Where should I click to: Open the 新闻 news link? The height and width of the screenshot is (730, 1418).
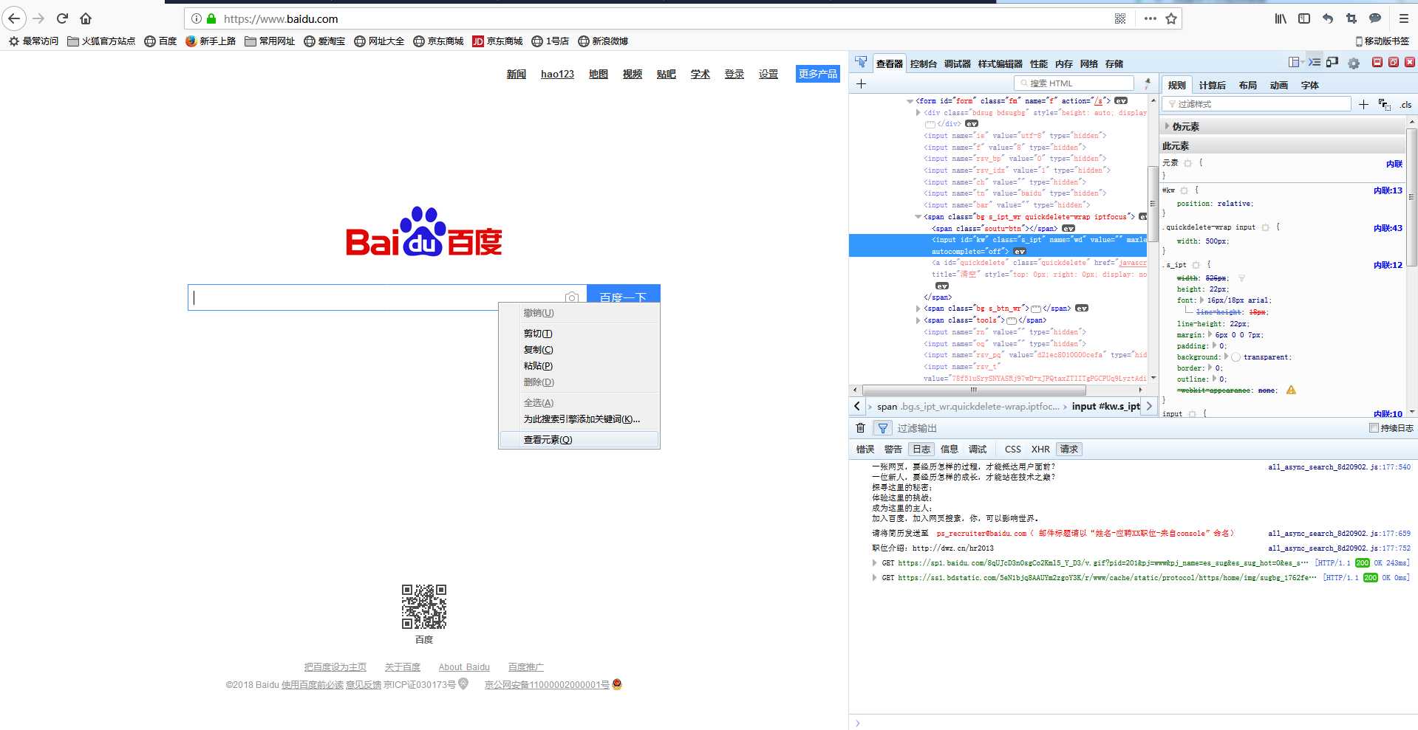pyautogui.click(x=516, y=74)
